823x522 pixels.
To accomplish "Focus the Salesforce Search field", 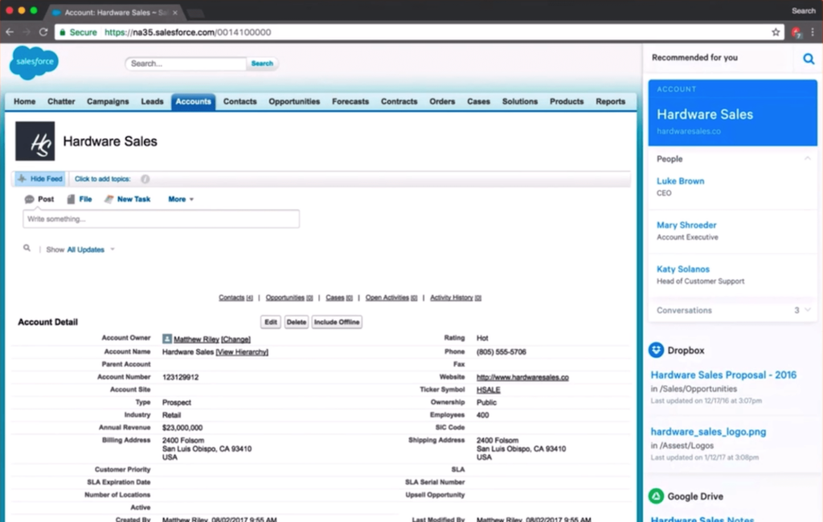I will (x=186, y=64).
